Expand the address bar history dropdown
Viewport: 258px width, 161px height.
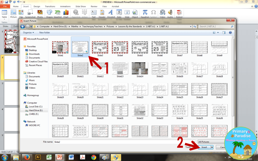point(191,26)
